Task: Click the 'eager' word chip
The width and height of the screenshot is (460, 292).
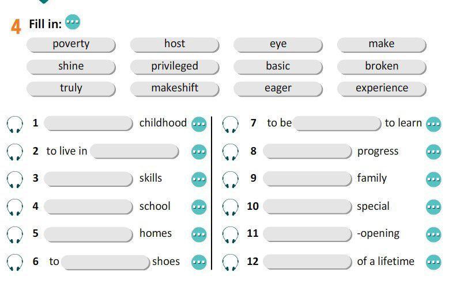Action: pos(278,89)
